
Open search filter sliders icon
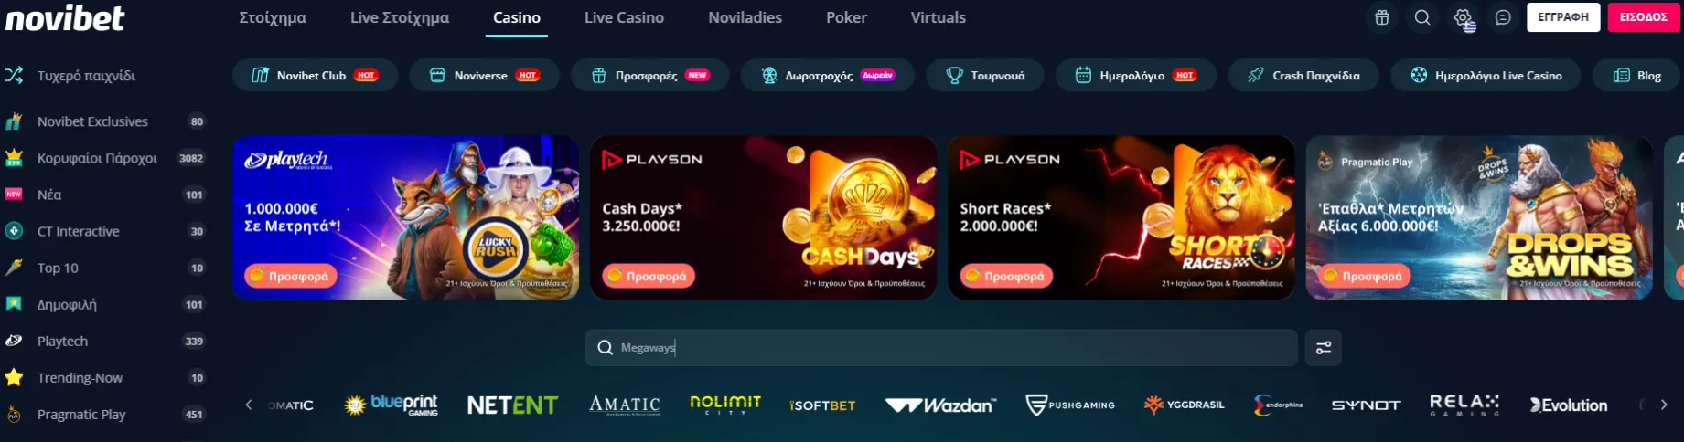click(1324, 348)
